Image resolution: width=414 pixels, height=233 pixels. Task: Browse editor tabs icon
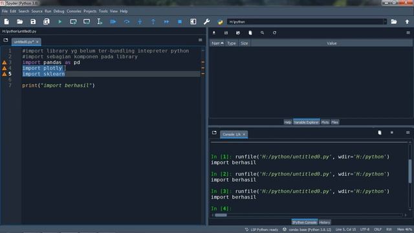click(6, 40)
